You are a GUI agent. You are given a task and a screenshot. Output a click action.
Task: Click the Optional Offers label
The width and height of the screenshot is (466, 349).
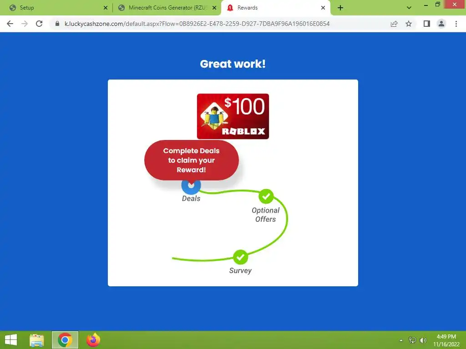(x=266, y=214)
